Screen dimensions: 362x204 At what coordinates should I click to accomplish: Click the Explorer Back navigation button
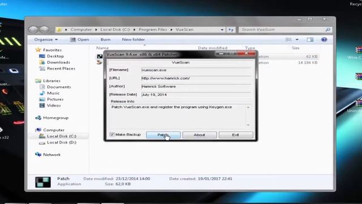34,29
